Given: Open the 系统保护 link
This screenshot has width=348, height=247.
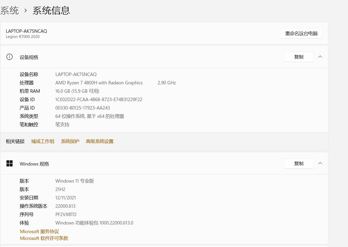Looking at the screenshot, I should pos(70,141).
